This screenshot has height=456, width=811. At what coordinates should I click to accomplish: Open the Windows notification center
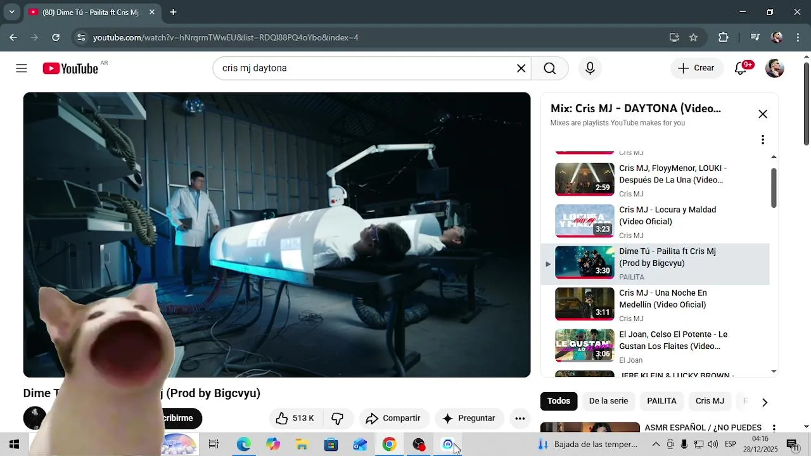click(x=792, y=445)
